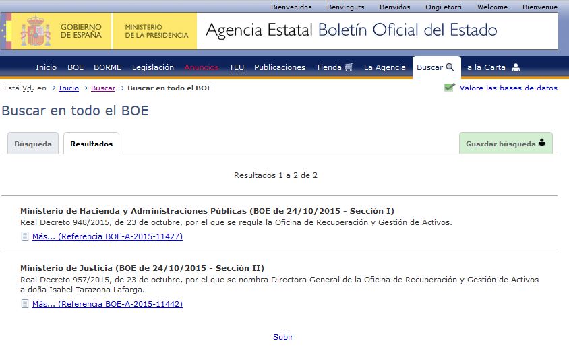Open the BORME navigation item
Viewport: 569px width, 347px height.
(108, 67)
